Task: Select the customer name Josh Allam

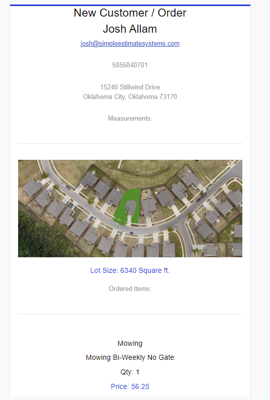Action: point(130,29)
